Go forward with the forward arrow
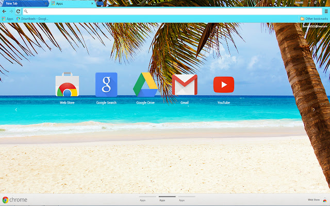Image resolution: width=330 pixels, height=206 pixels. pos(11,11)
